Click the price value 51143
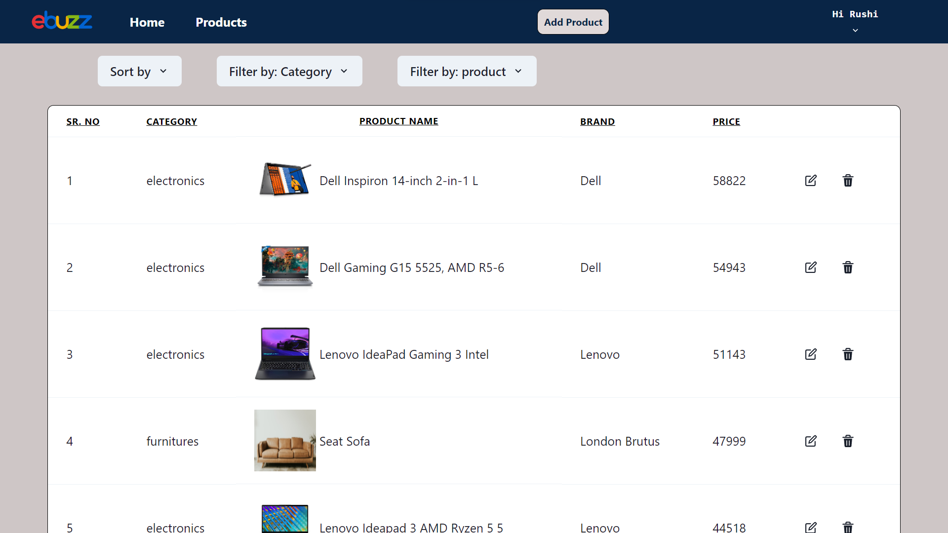This screenshot has width=948, height=533. pos(729,354)
